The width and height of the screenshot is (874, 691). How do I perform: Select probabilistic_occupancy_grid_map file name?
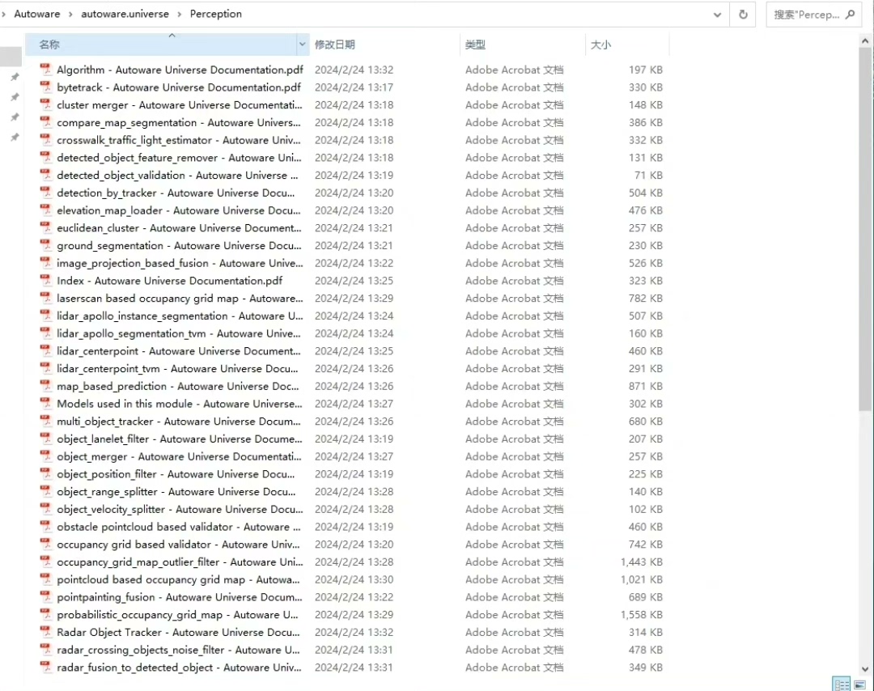click(x=177, y=615)
